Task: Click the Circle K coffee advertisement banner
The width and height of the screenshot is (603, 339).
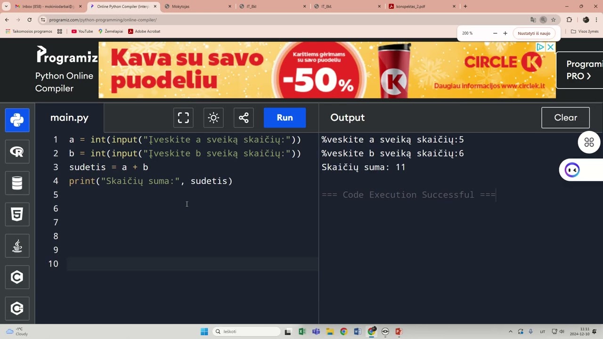Action: pyautogui.click(x=327, y=70)
